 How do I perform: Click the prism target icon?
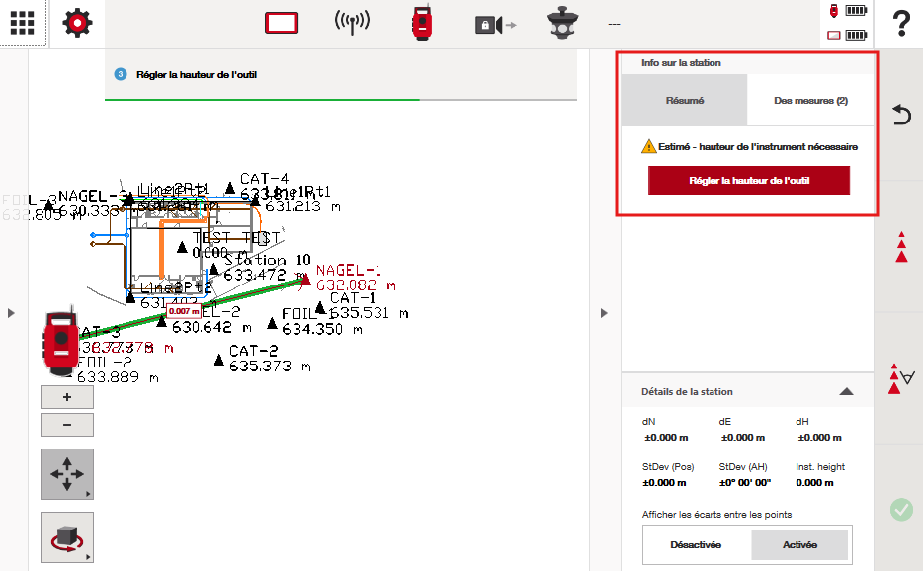coord(562,24)
